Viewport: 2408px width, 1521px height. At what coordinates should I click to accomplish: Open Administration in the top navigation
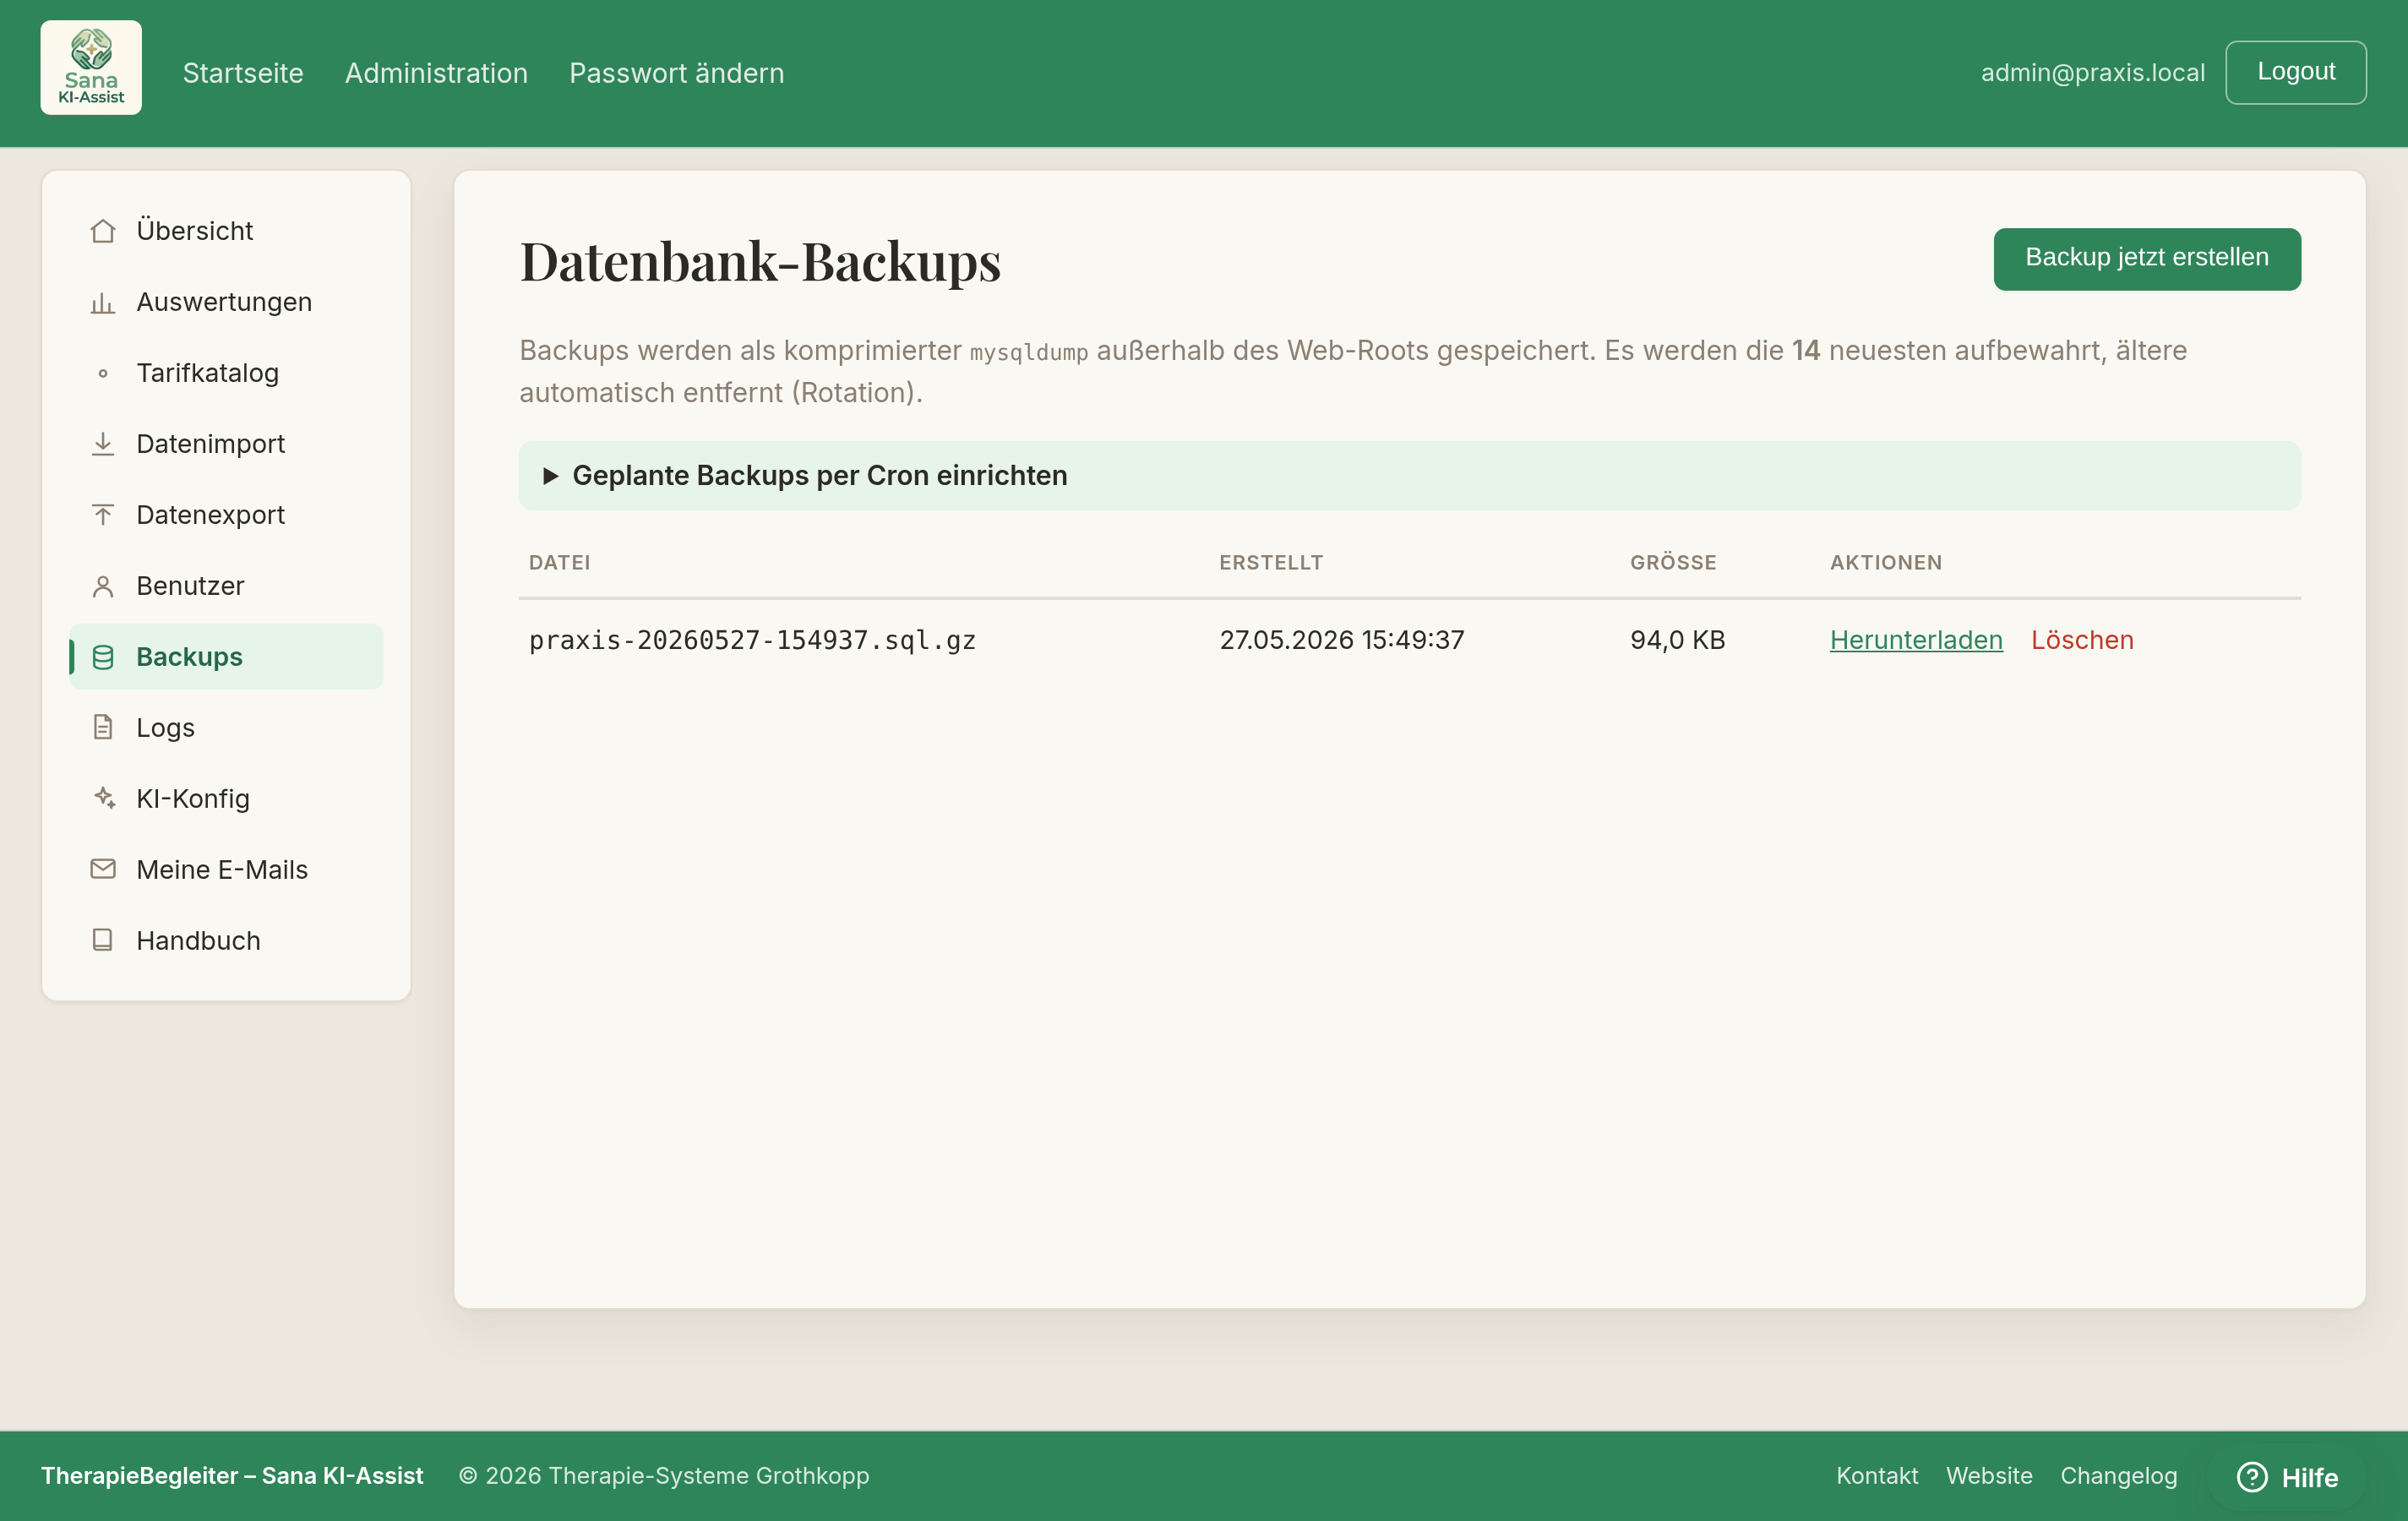436,73
